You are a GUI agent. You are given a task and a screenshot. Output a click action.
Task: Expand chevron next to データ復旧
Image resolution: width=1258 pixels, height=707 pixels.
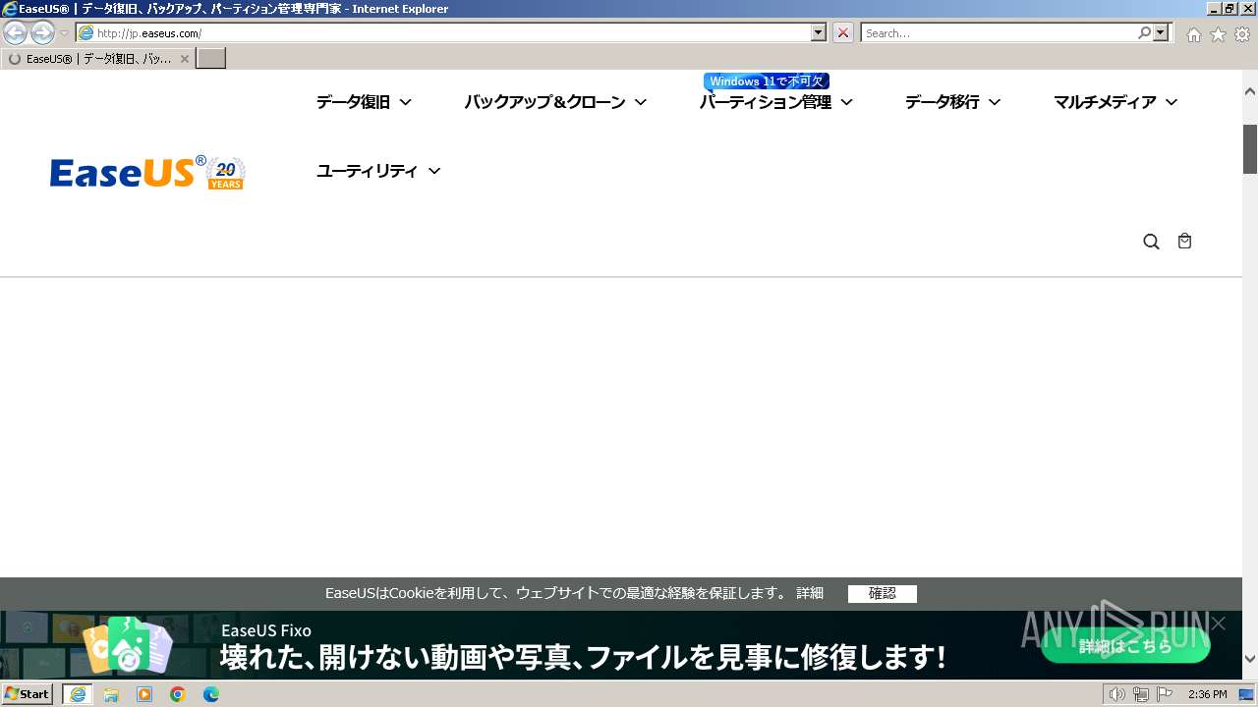click(x=405, y=102)
